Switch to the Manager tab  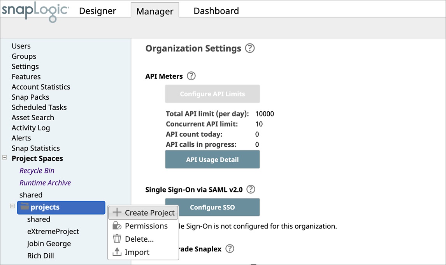[x=155, y=11]
